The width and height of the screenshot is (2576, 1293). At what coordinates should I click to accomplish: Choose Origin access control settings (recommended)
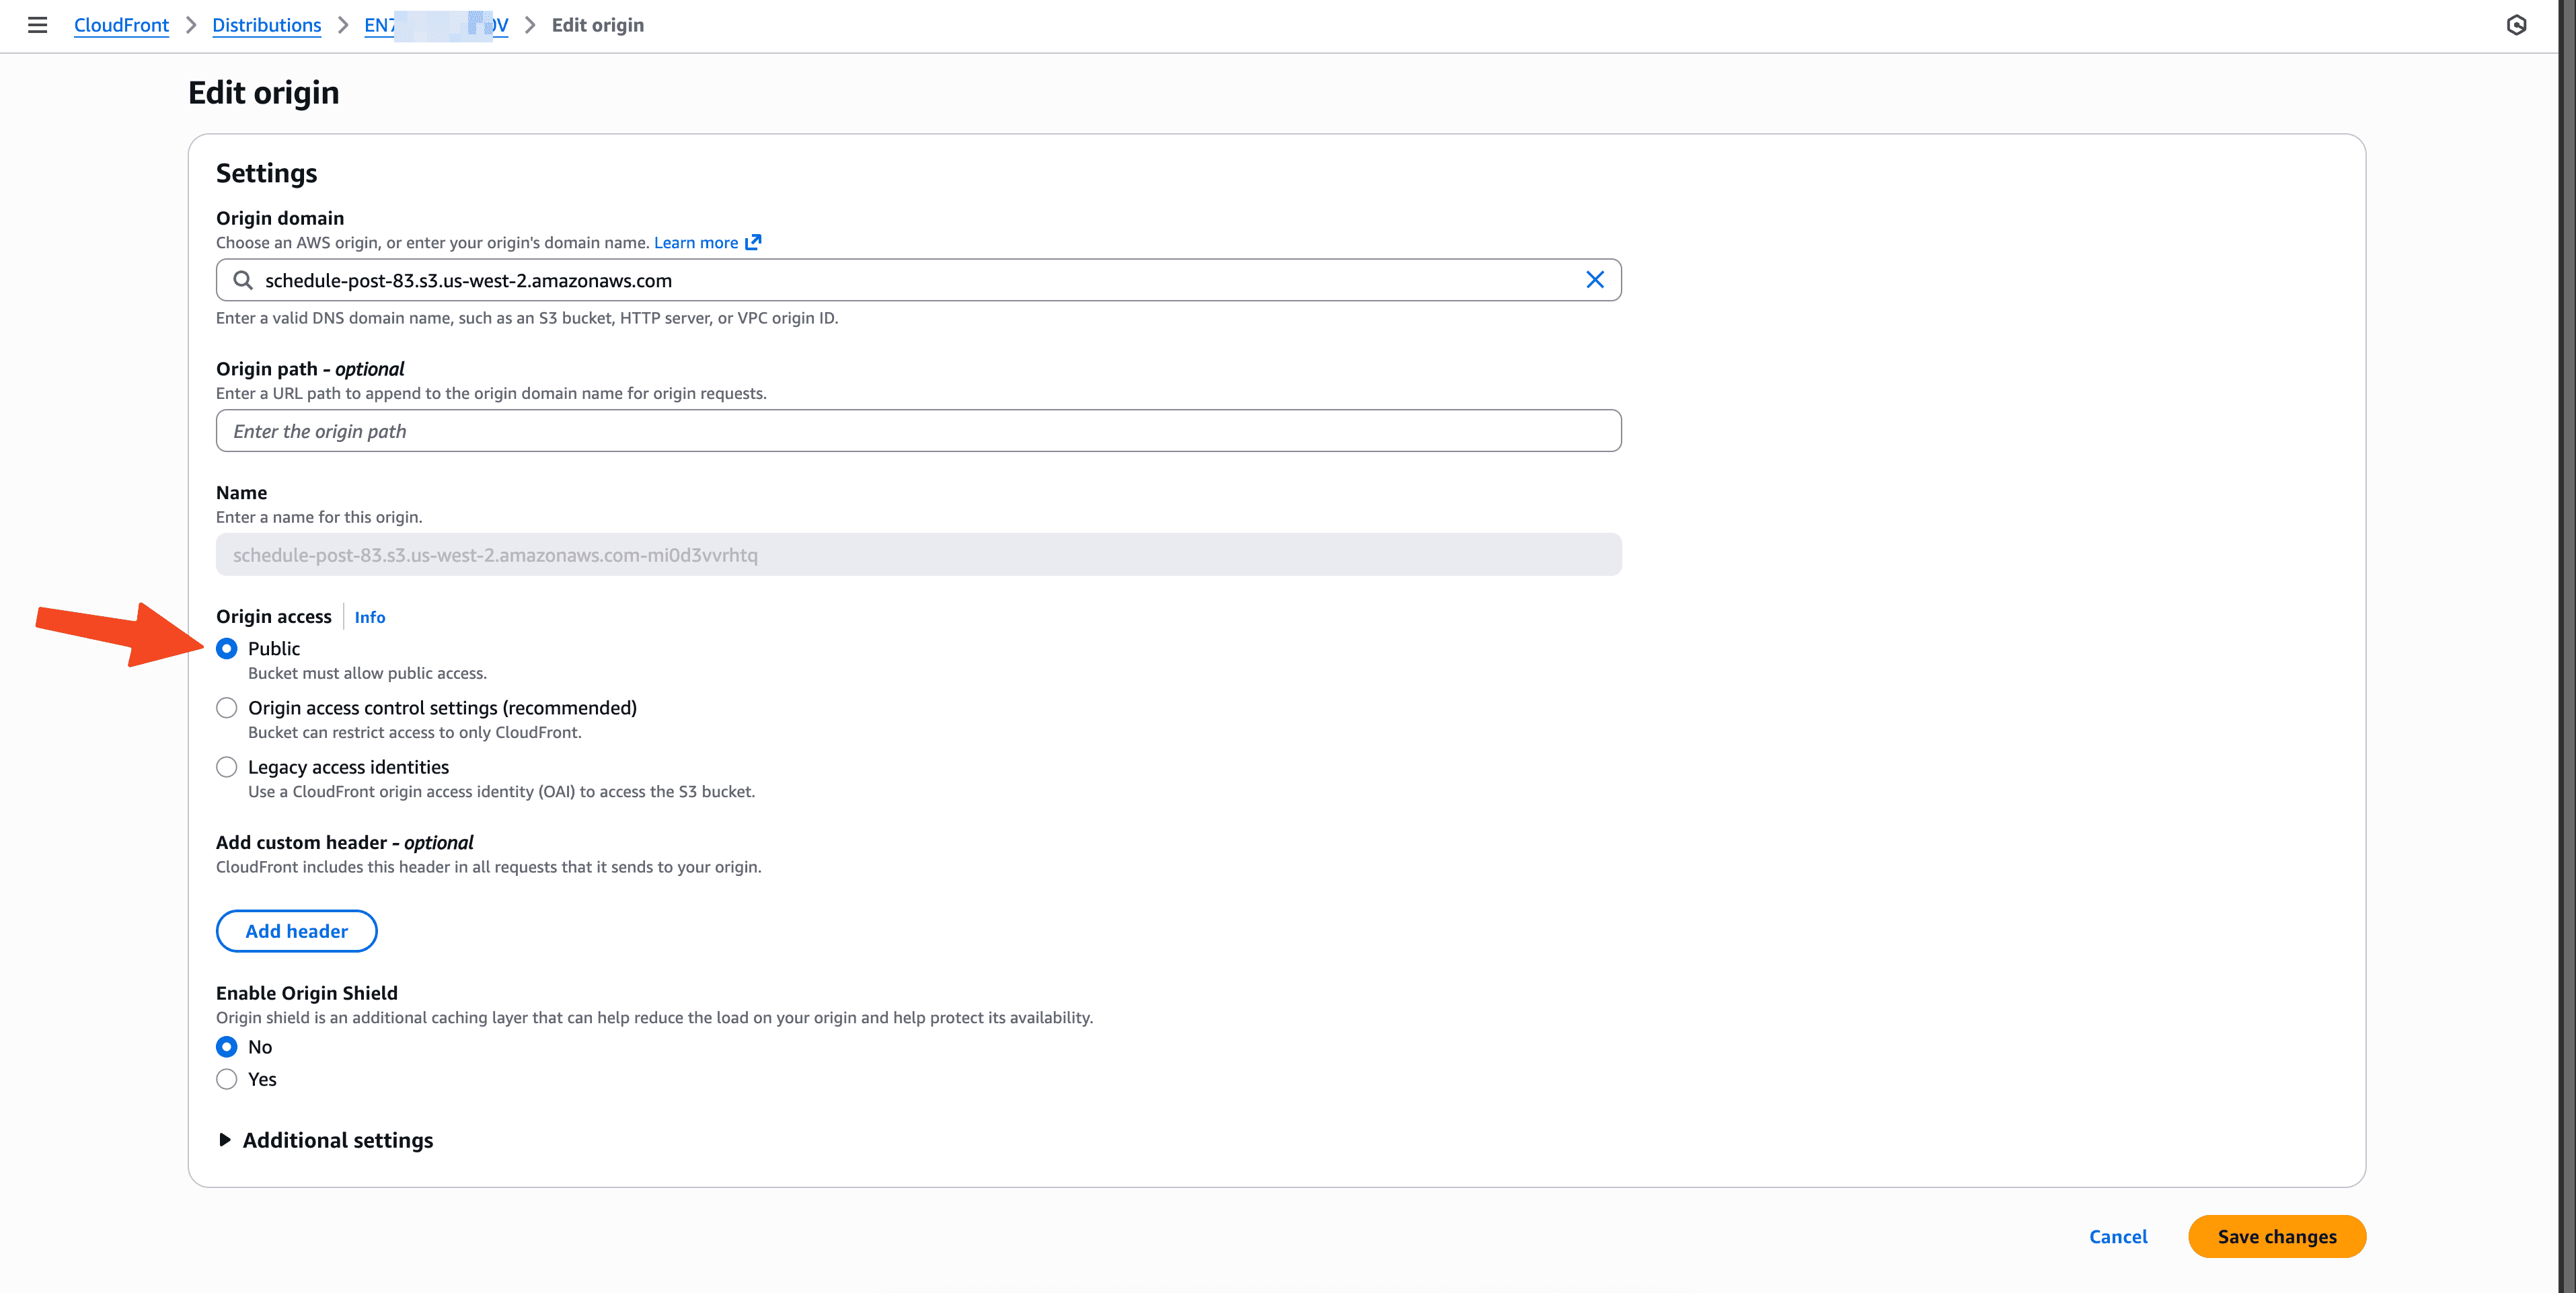[226, 707]
